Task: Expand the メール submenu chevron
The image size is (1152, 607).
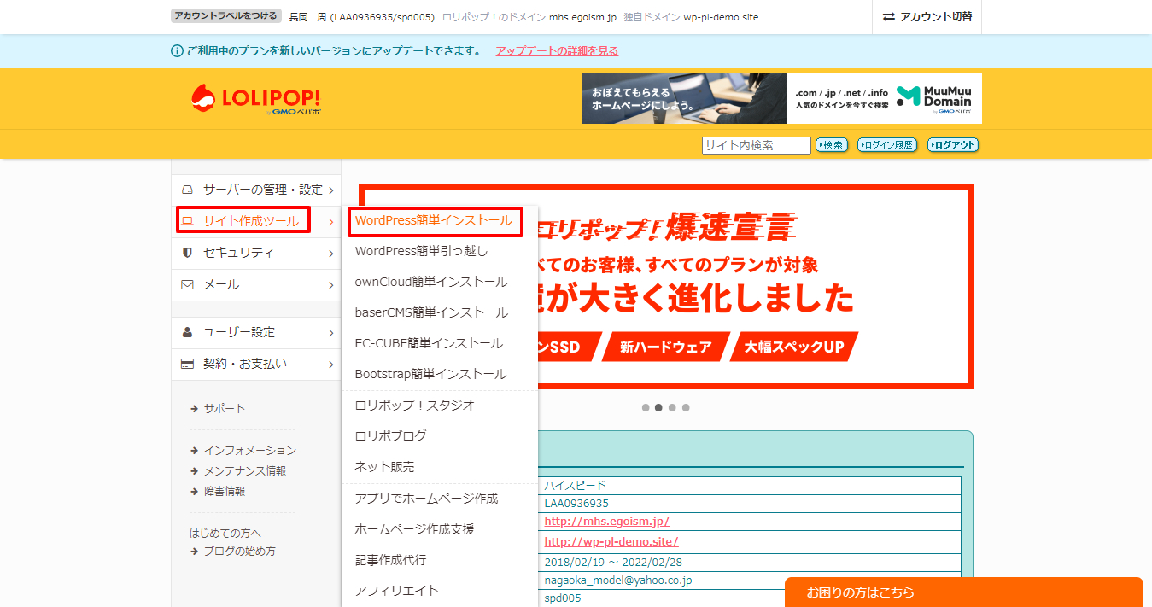Action: pyautogui.click(x=332, y=284)
